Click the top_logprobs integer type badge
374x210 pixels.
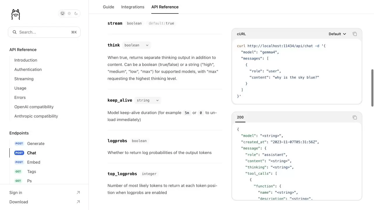(149, 174)
